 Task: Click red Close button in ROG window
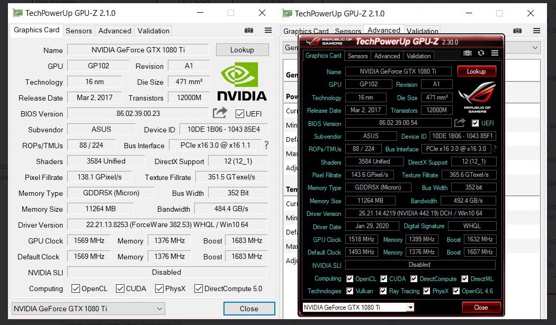point(481,308)
